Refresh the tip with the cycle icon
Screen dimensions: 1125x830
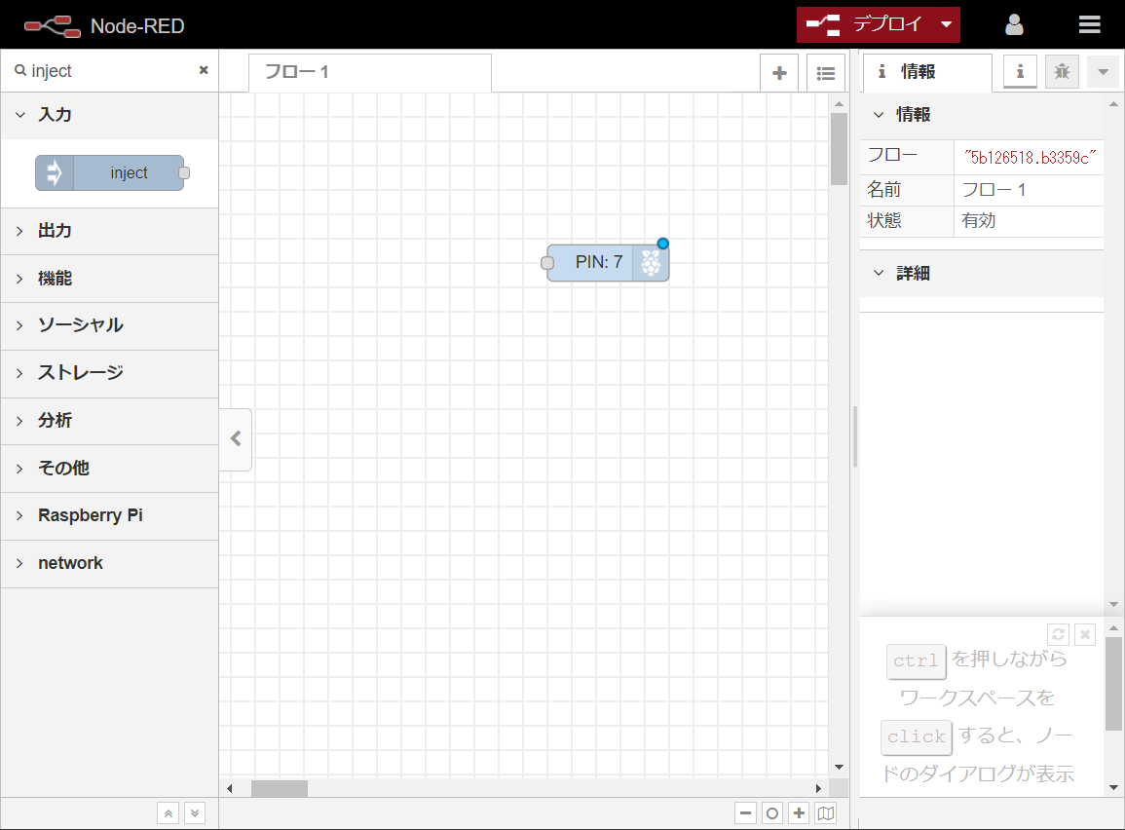(x=1058, y=635)
